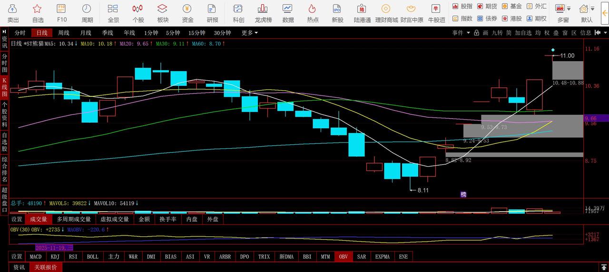Click the 基金 funds shortcut
Viewport: 609px width, 272px height.
click(x=511, y=6)
